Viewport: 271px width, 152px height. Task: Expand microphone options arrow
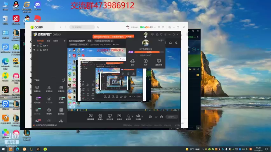[x=132, y=116]
